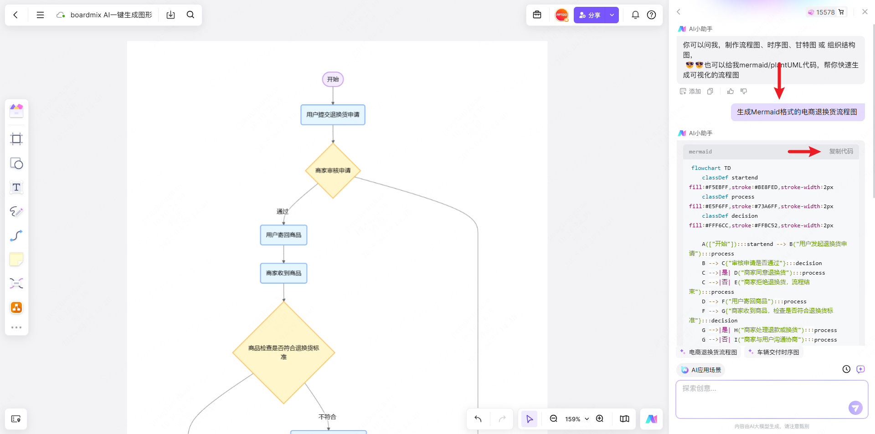Click the 不符合 edge label
Screen dimensions: 875x434
(x=327, y=417)
